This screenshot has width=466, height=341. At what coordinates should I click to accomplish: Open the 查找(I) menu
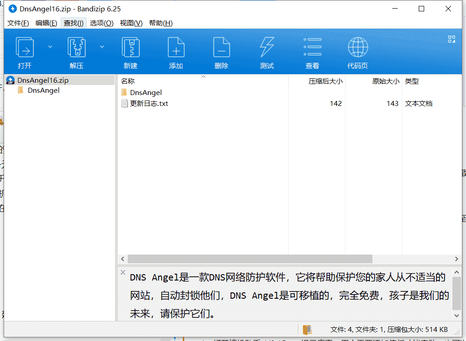click(73, 23)
